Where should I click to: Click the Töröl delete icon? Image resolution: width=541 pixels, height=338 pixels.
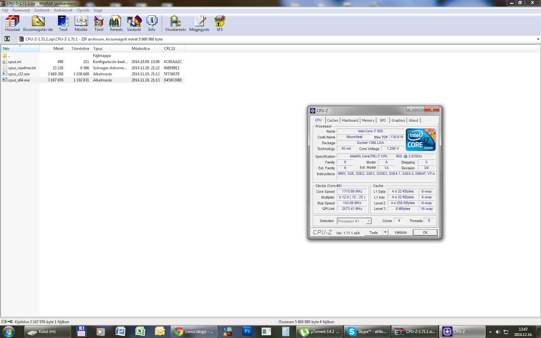click(x=99, y=23)
